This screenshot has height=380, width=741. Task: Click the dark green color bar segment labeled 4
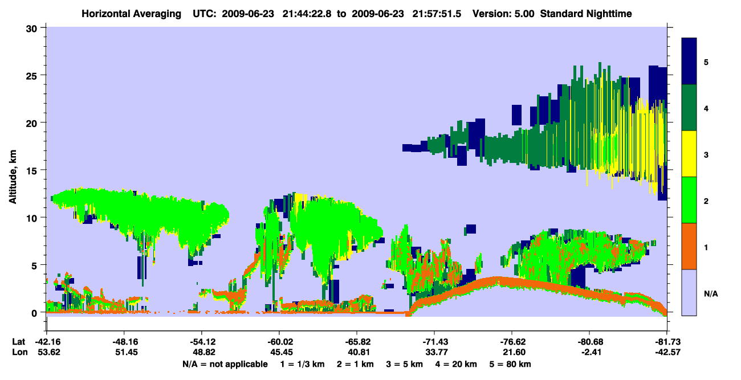pos(689,108)
